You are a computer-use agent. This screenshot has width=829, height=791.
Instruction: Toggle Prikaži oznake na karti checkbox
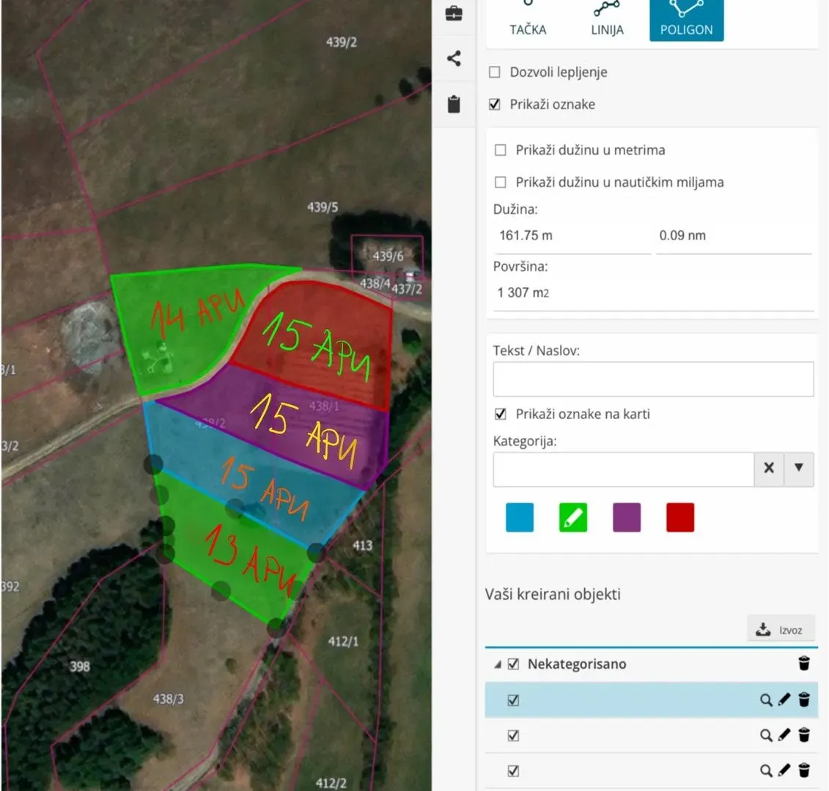pos(500,414)
